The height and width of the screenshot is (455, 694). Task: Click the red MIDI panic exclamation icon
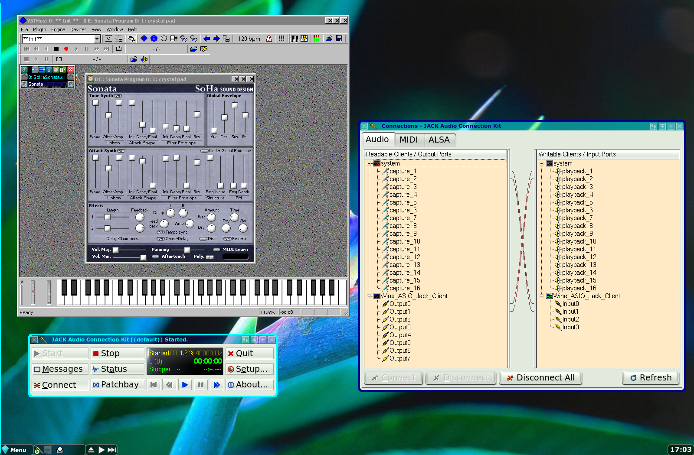(x=282, y=39)
